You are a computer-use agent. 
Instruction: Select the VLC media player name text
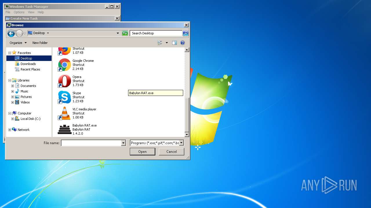84,109
